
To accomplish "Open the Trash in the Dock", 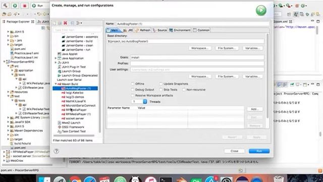I will click(279, 179).
